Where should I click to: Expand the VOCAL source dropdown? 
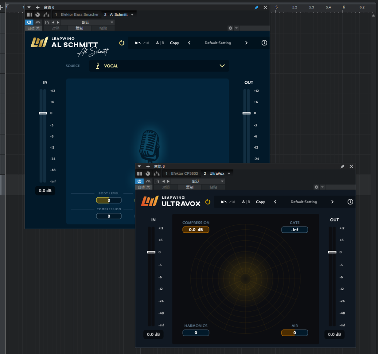(x=222, y=66)
